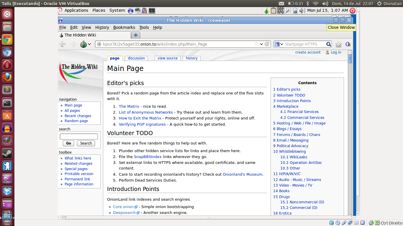Open Dropbox from the dock
The height and width of the screenshot is (226, 403).
click(7, 192)
